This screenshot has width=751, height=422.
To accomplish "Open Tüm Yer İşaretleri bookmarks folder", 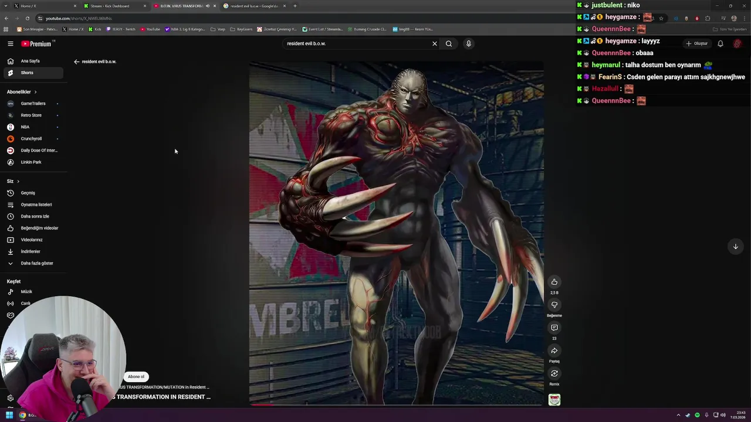I will (x=729, y=29).
